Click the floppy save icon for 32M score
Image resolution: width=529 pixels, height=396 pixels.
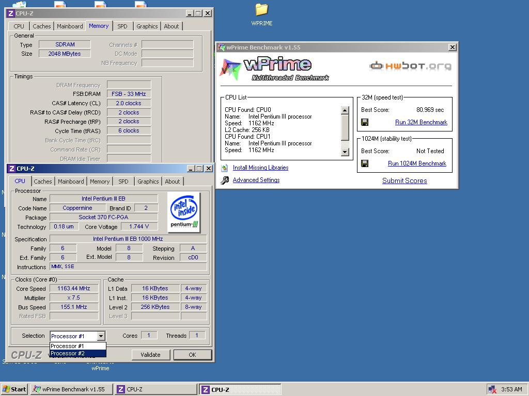click(x=365, y=122)
